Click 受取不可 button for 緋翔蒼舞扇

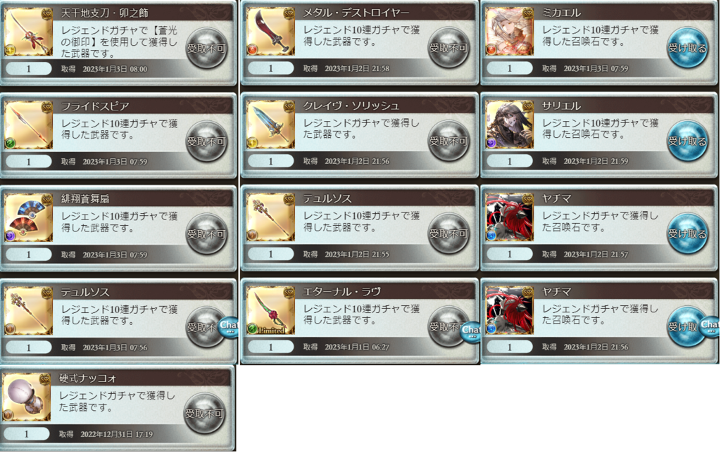pos(206,234)
